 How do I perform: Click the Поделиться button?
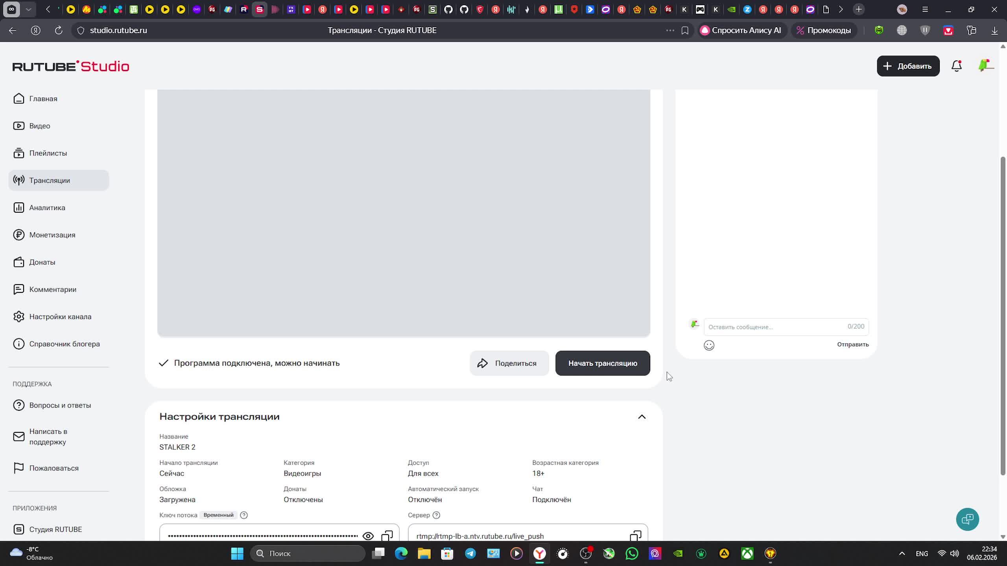509,363
